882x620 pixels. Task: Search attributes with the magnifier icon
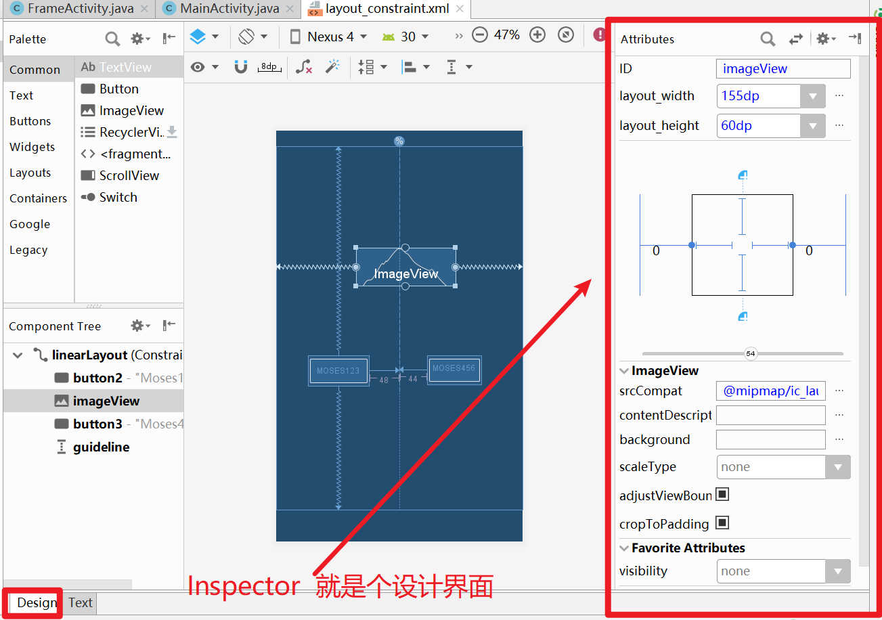(768, 39)
